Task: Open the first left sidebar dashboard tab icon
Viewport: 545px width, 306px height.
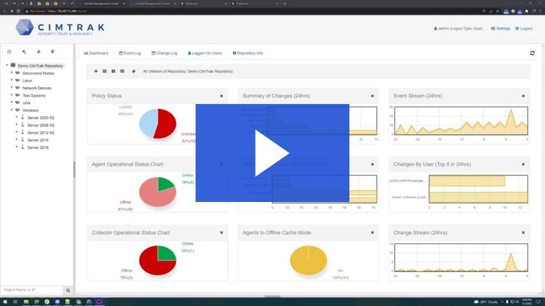Action: coord(9,51)
